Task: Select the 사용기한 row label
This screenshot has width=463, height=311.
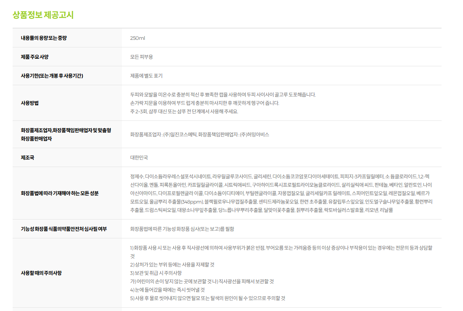Action: (x=52, y=76)
